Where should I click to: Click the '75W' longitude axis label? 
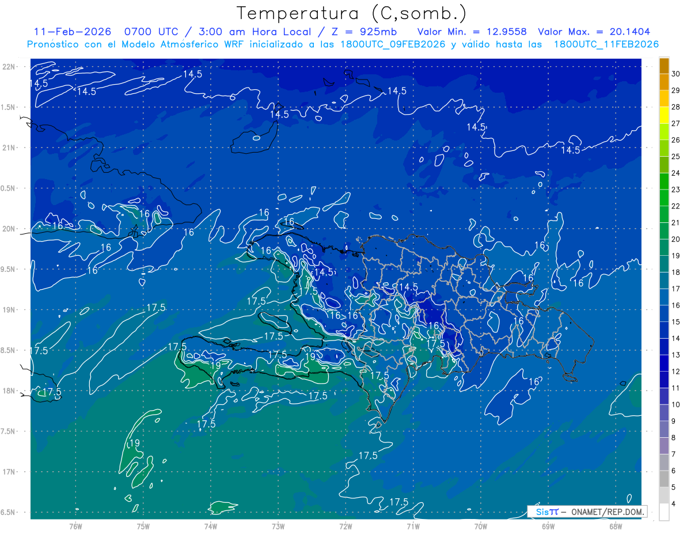coord(143,527)
